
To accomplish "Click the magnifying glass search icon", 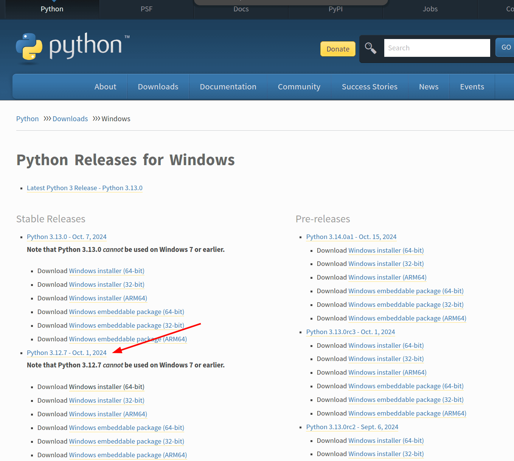I will point(370,48).
